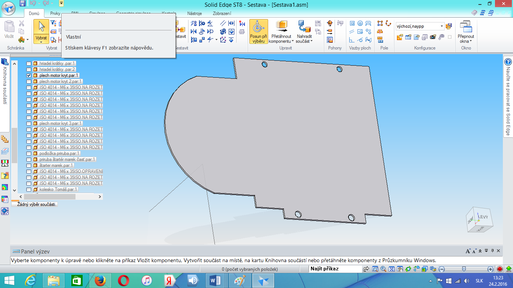Toggle checkbox for plech motor kryt 3.par:1
Image resolution: width=513 pixels, height=288 pixels.
point(29,123)
